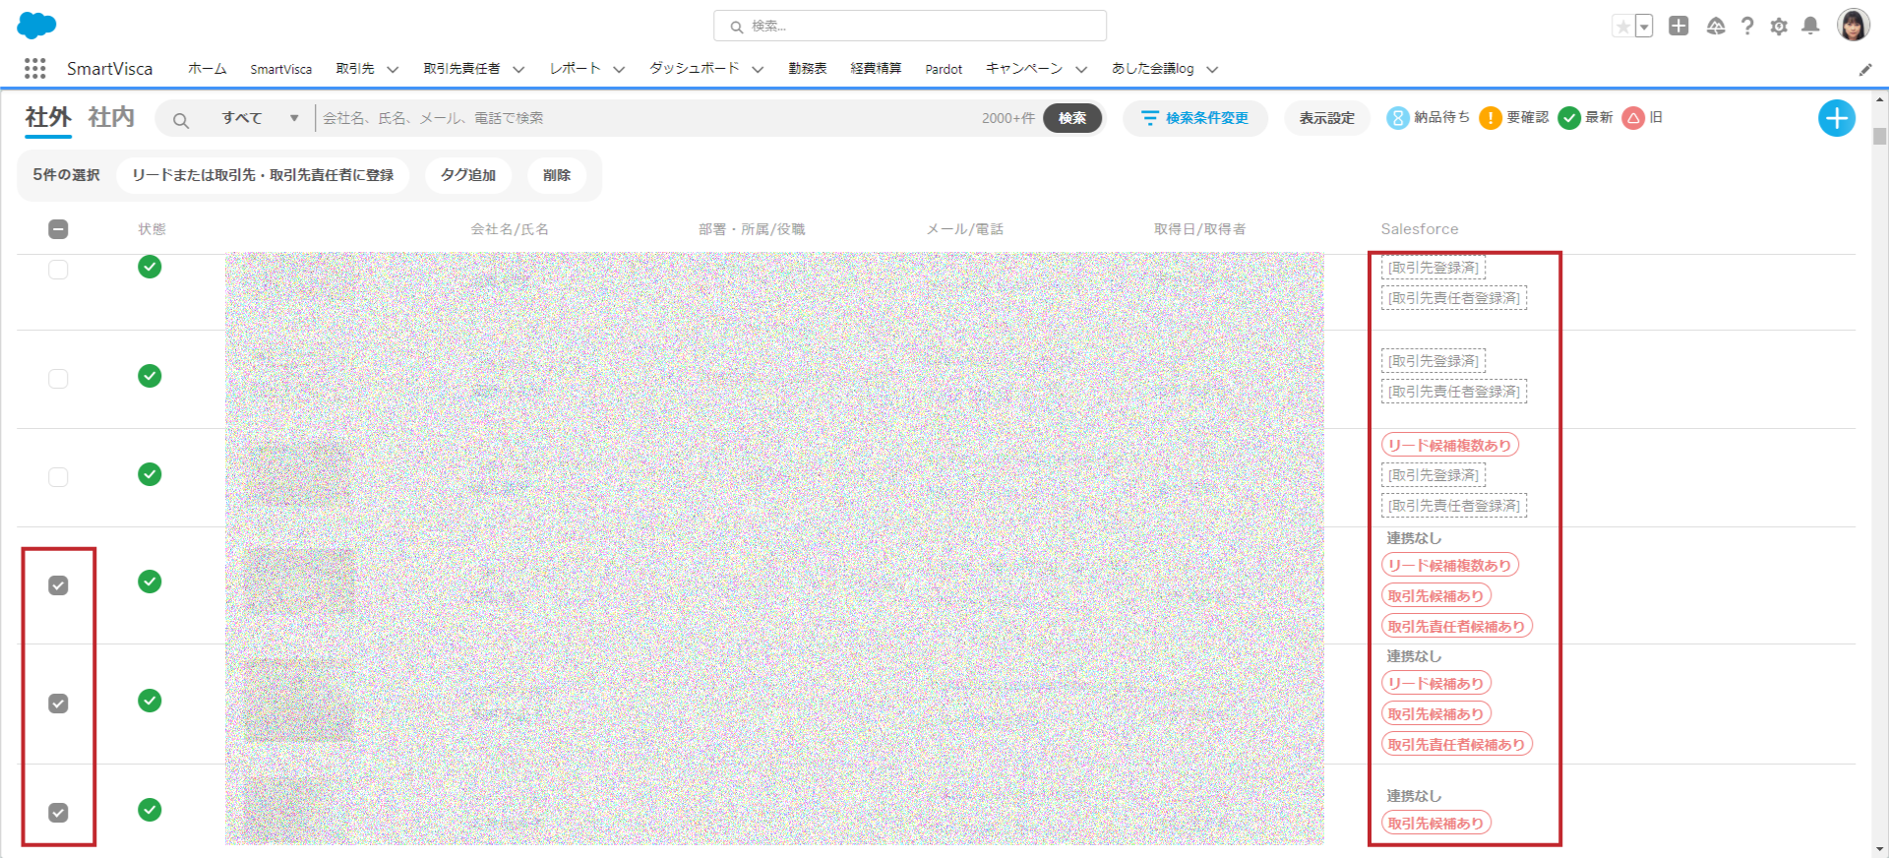
Task: Click the second row 取引先責任者登録済 label
Action: click(1454, 392)
